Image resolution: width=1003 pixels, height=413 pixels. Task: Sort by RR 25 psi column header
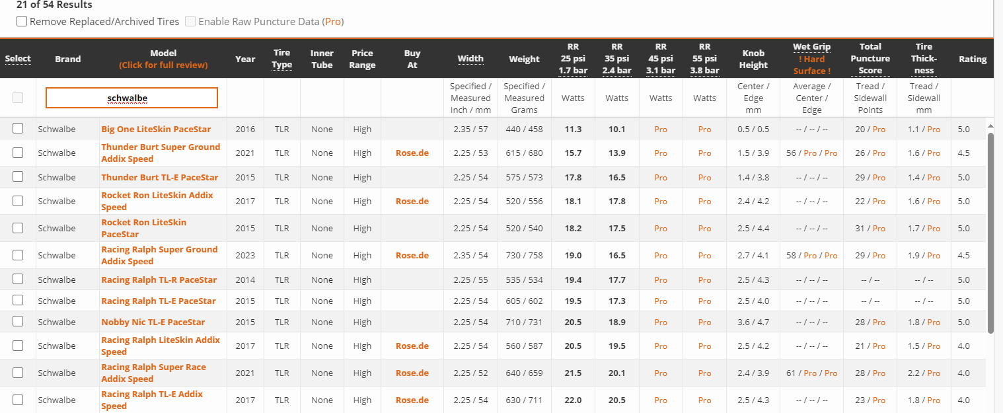[x=573, y=59]
